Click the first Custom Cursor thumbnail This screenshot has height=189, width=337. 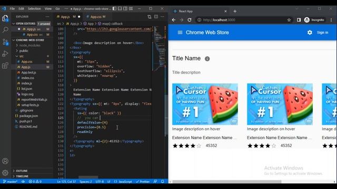205,104
